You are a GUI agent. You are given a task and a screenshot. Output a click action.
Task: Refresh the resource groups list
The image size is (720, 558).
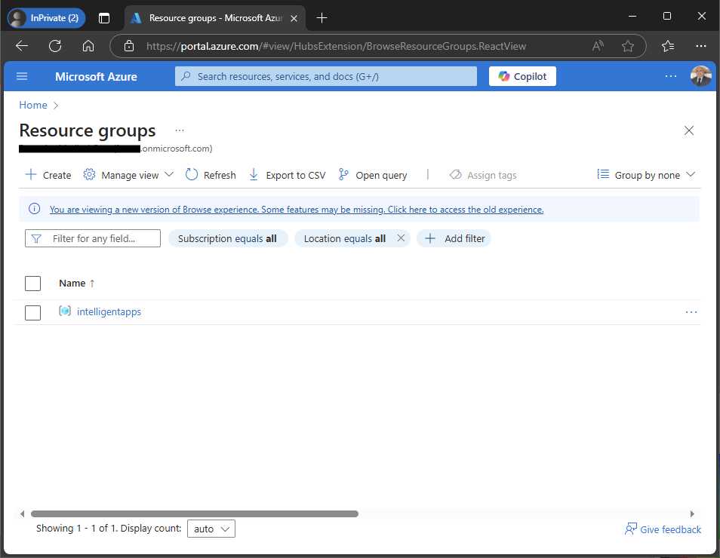[211, 175]
